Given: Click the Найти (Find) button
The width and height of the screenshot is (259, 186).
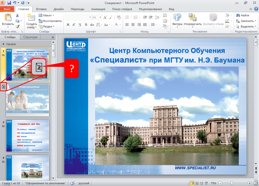Looking at the screenshot, I should [x=243, y=15].
